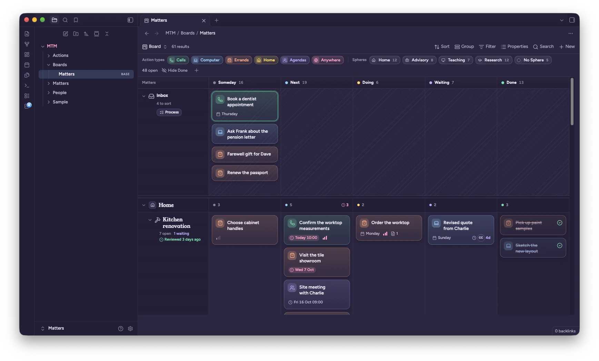Click the New button
Image resolution: width=599 pixels, height=361 pixels.
click(x=567, y=47)
